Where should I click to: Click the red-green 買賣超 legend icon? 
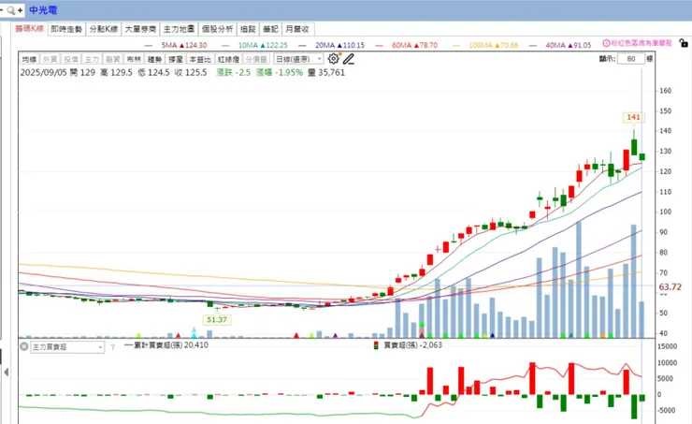(376, 345)
